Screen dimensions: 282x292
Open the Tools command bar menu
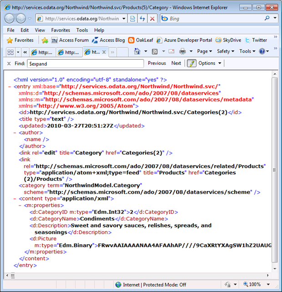247,51
